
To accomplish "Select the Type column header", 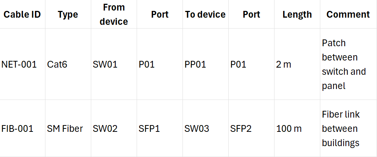I will (68, 15).
